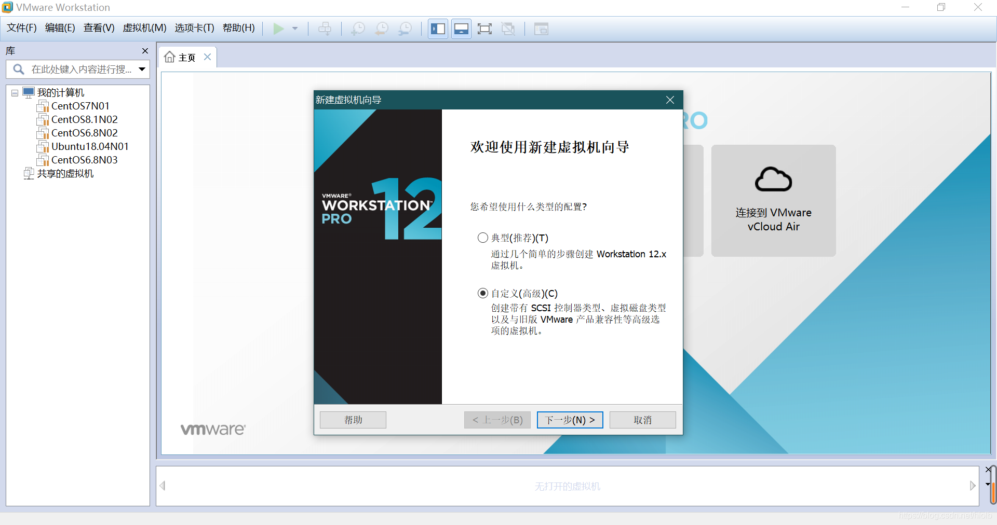Select the 典型(推荐)(T) radio option
This screenshot has height=525, width=997.
click(483, 238)
